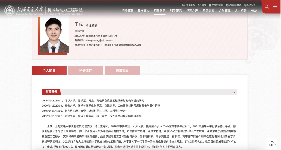Open the 学院概况 menu
Image resolution: width=281 pixels, height=150 pixels.
click(127, 11)
